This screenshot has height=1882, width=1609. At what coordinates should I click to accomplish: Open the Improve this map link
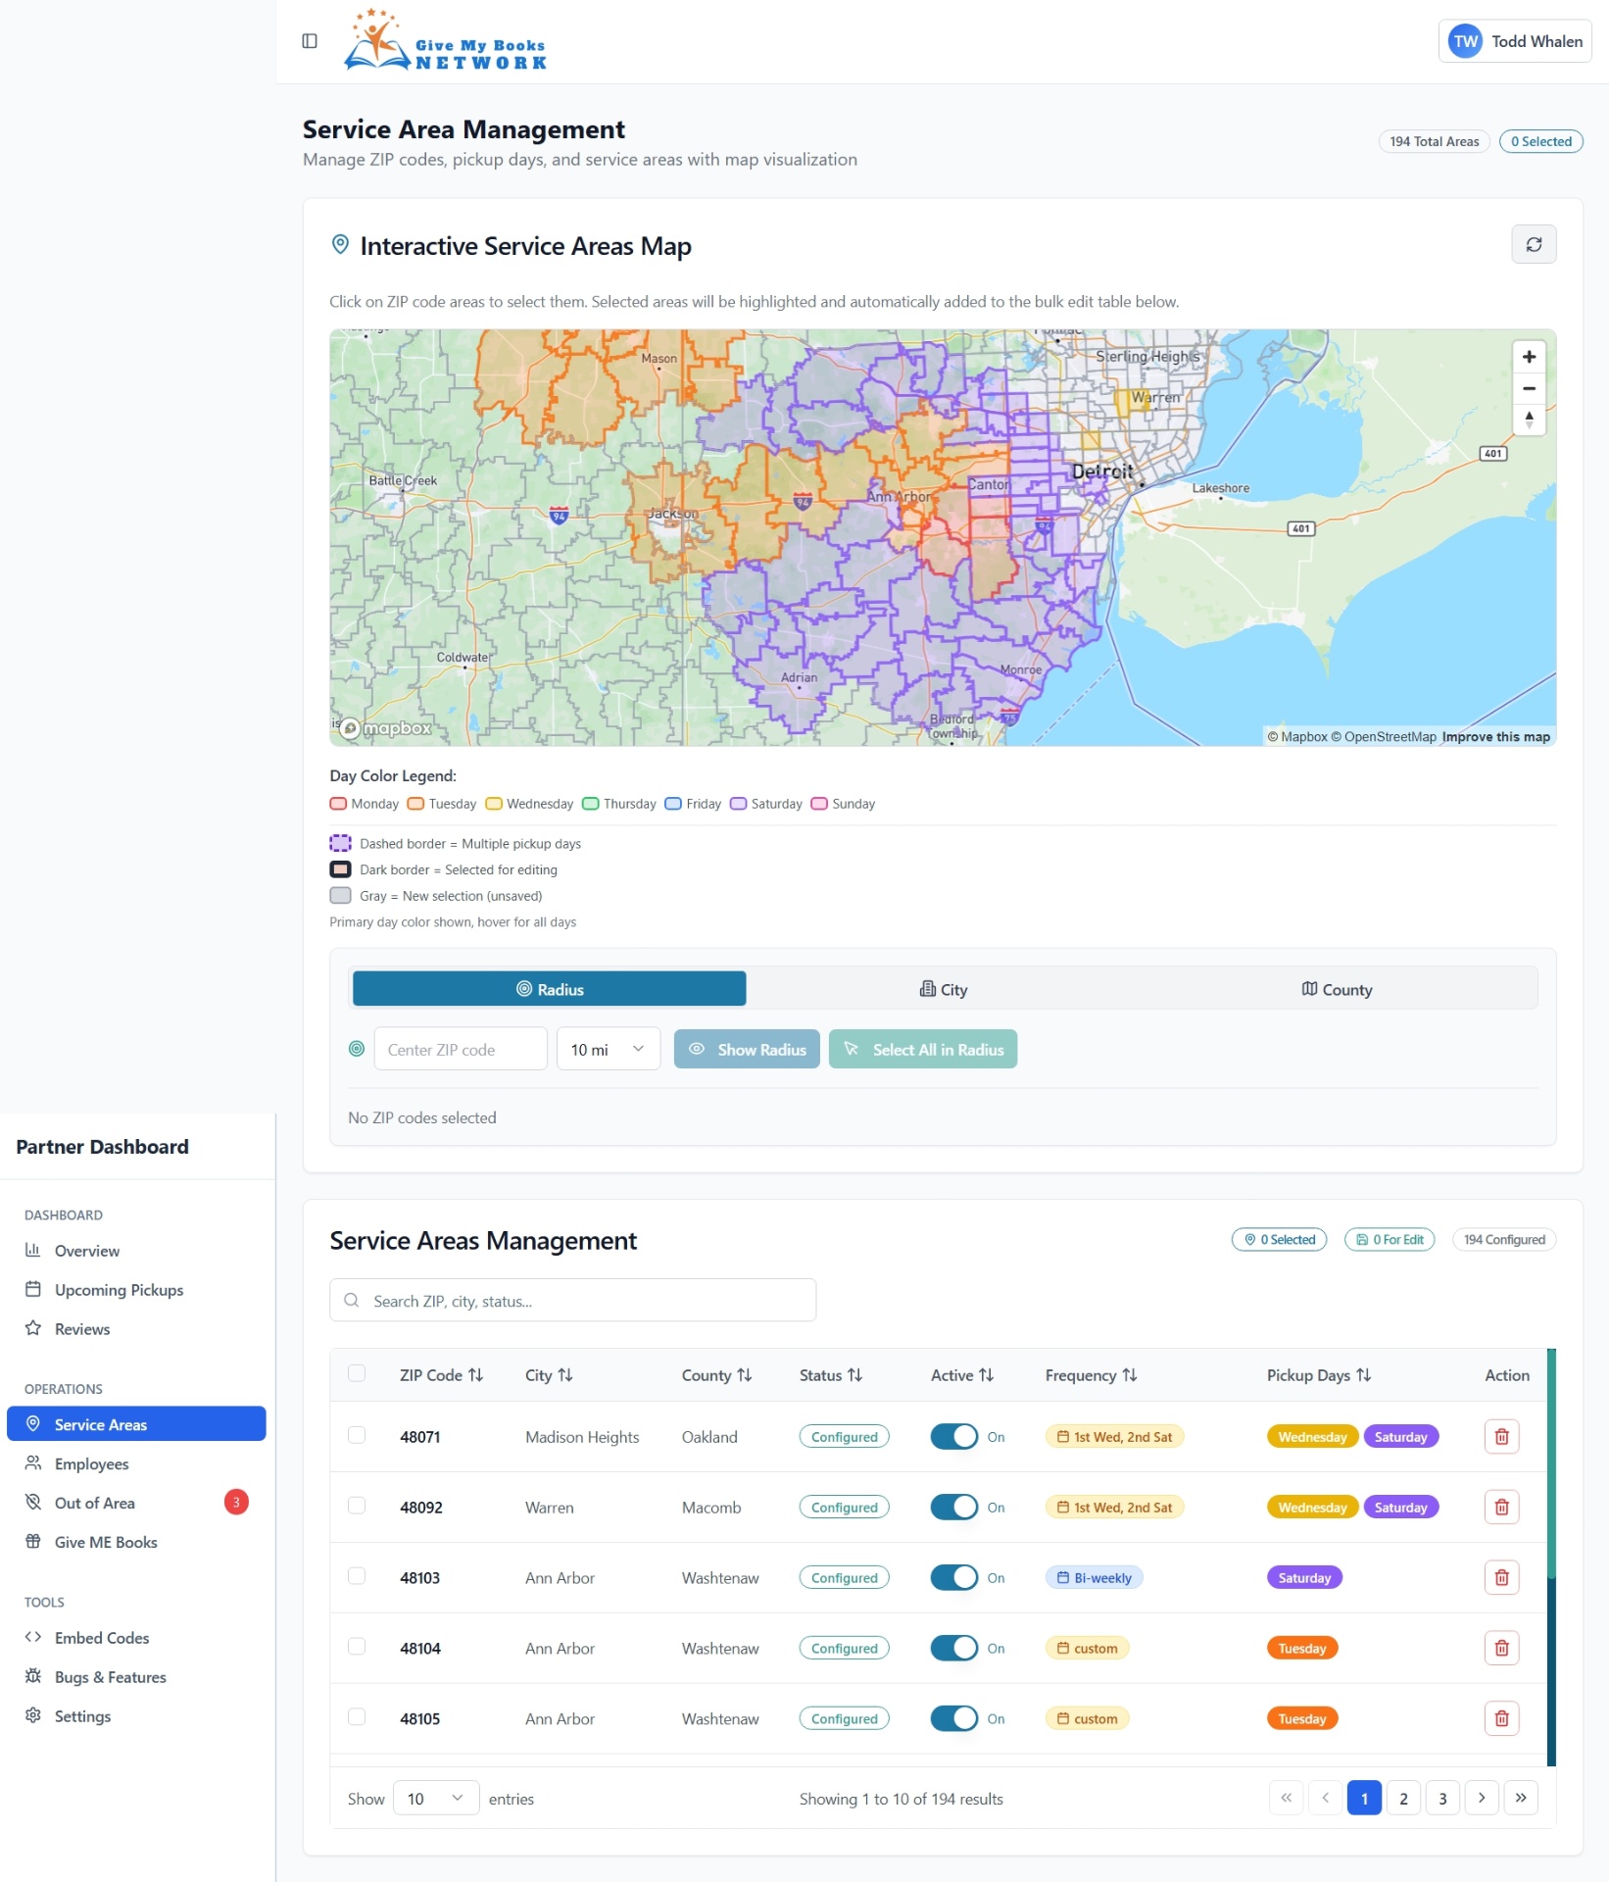click(x=1495, y=736)
